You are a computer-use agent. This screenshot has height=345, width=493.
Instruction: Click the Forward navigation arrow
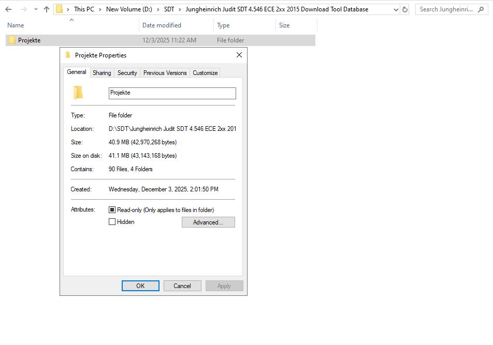24,9
